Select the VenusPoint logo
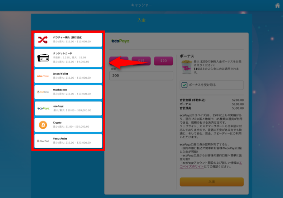This screenshot has height=198, width=283. pyautogui.click(x=43, y=141)
